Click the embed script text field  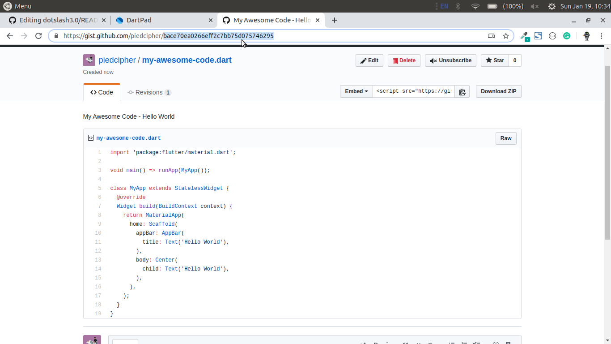tap(414, 91)
